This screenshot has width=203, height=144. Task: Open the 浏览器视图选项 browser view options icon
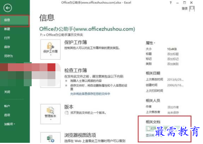coord(50,138)
